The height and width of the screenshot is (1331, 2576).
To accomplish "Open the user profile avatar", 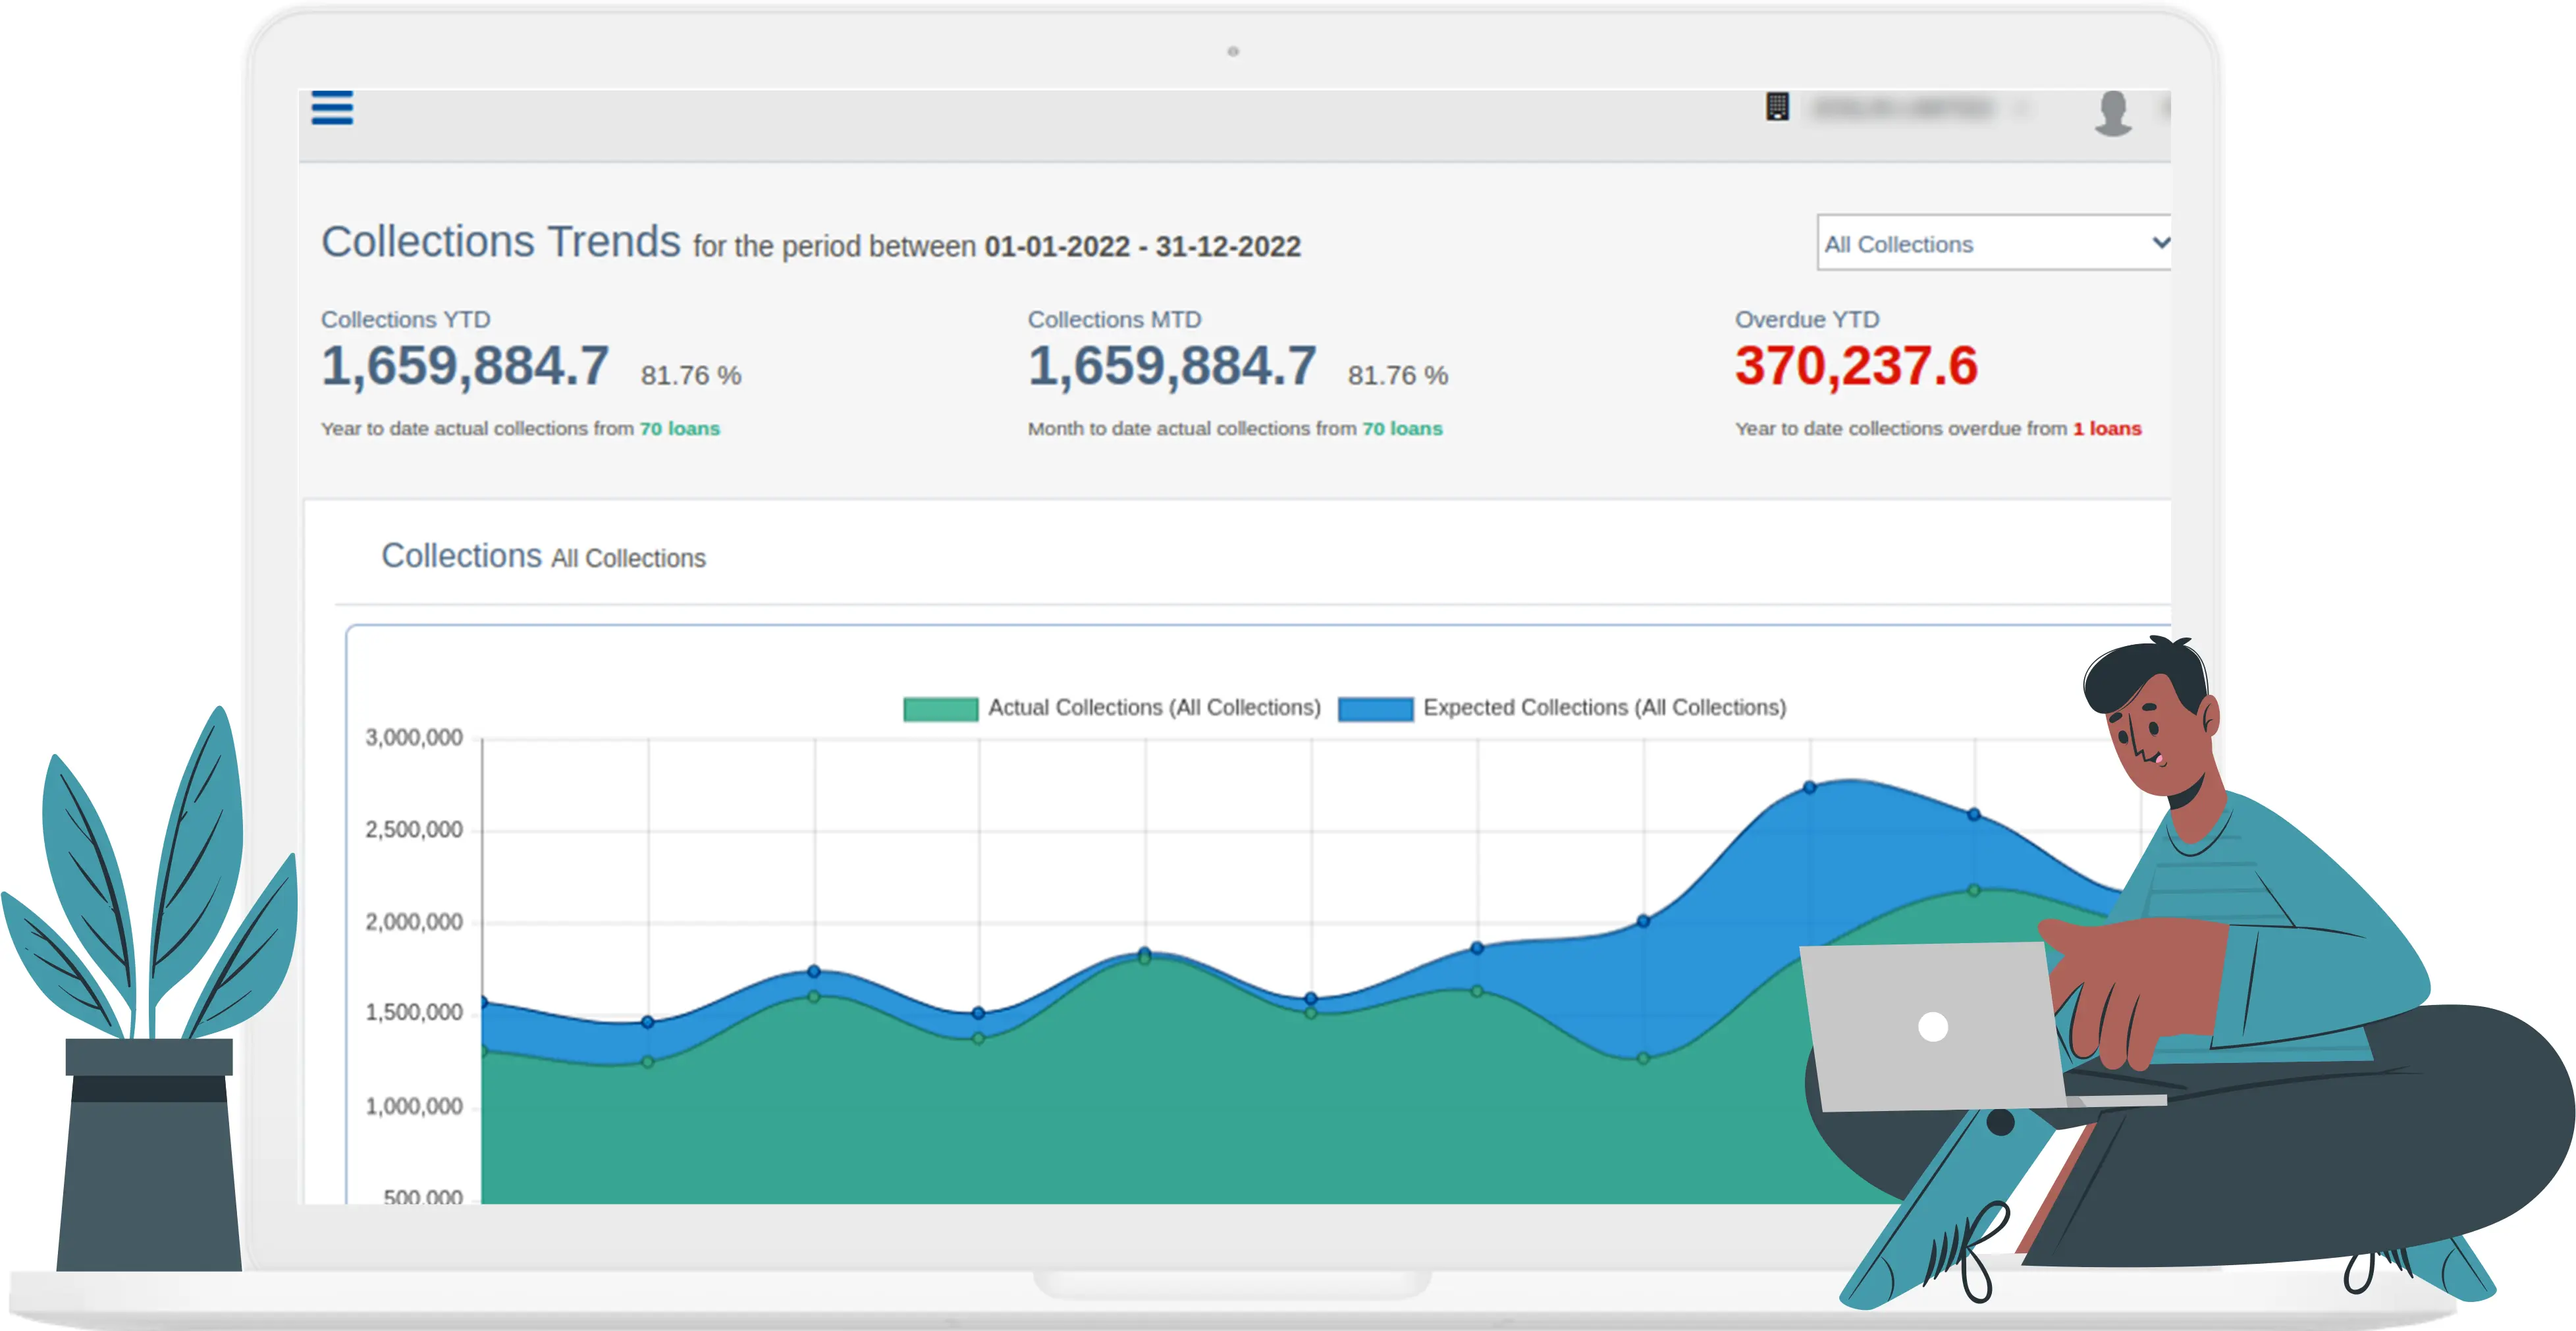I will (x=2112, y=112).
